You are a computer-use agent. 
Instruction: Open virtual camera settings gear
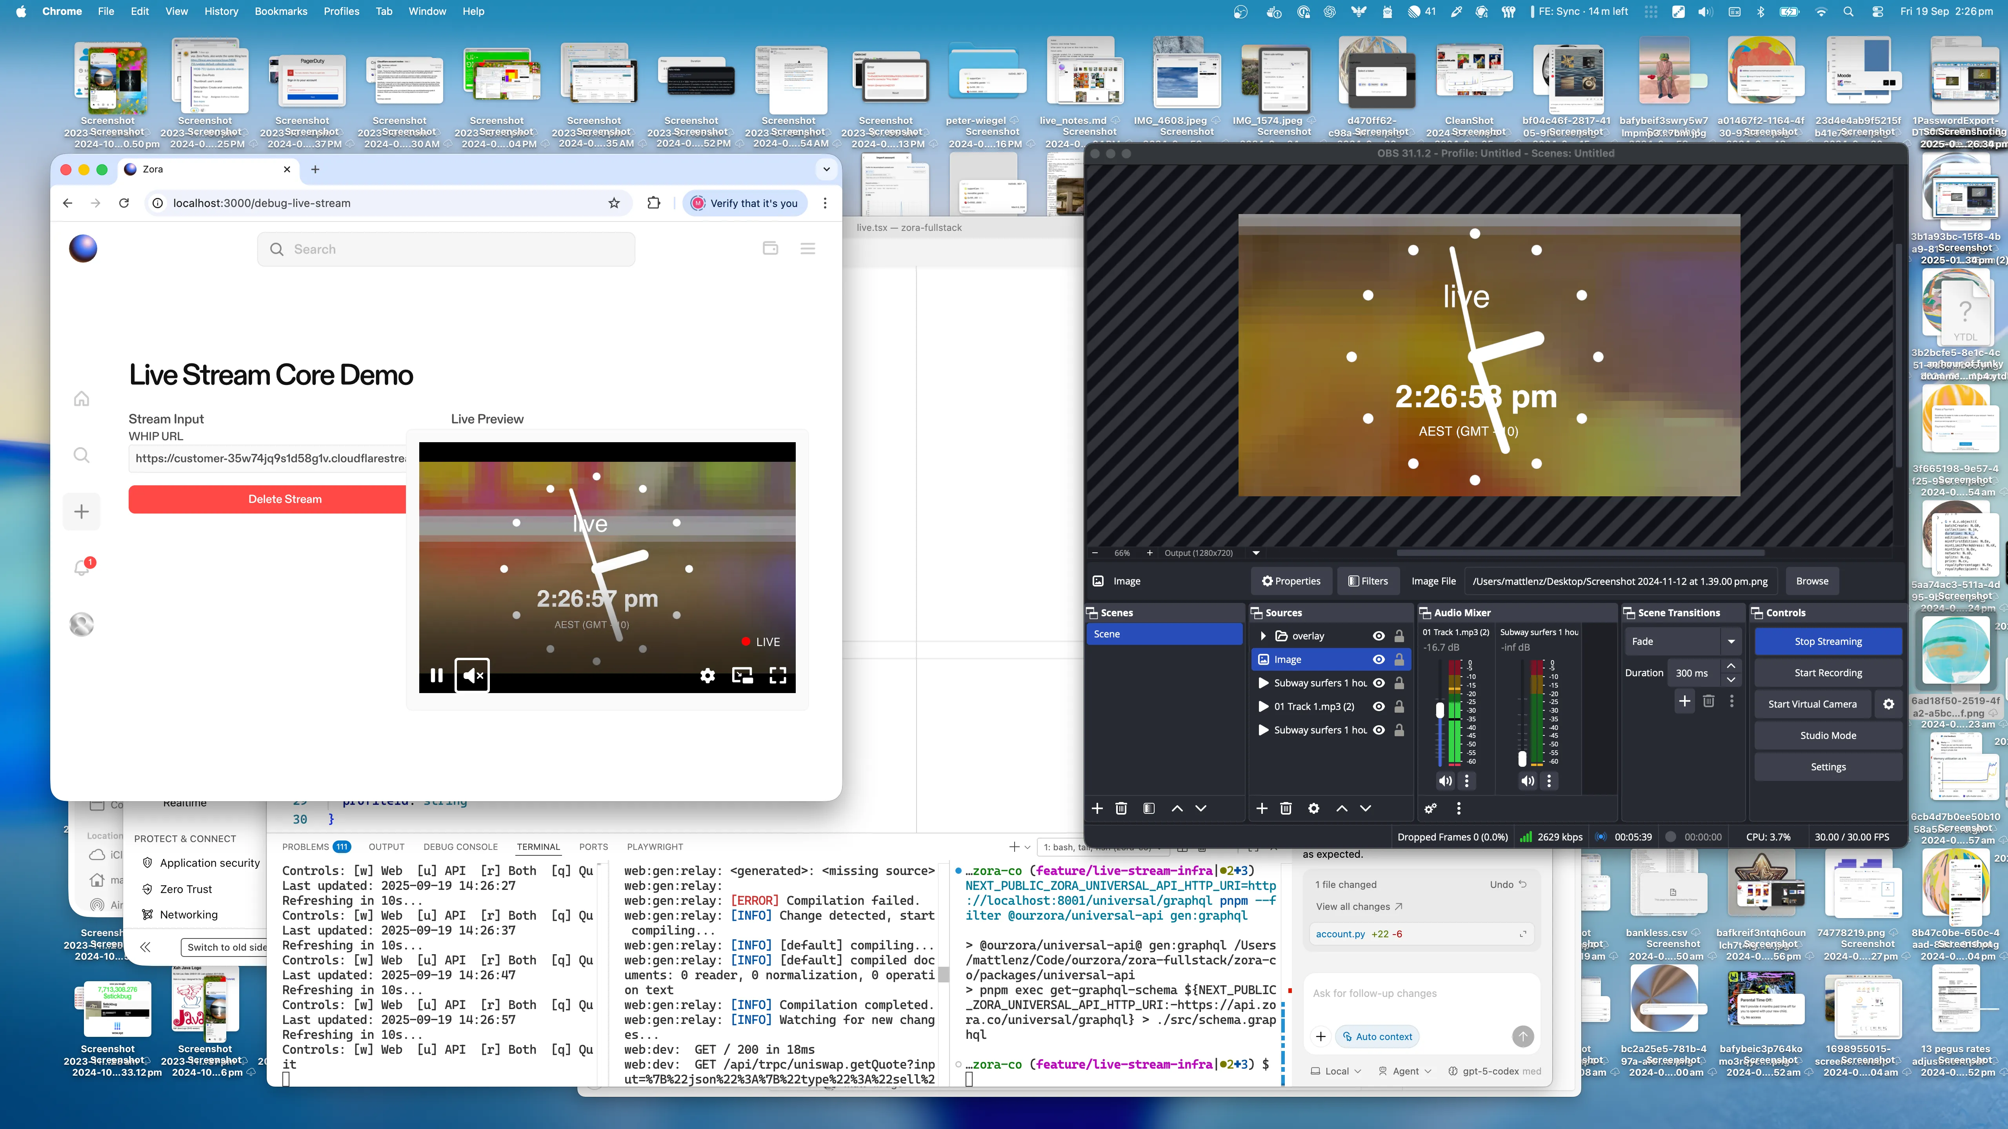pos(1889,704)
